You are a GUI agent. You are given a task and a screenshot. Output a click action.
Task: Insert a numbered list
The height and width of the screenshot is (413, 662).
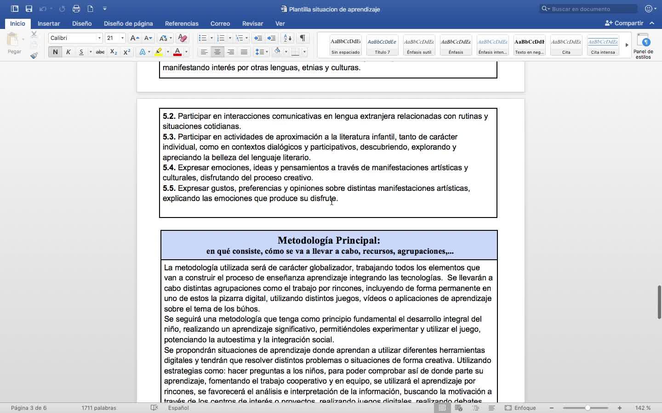(221, 38)
